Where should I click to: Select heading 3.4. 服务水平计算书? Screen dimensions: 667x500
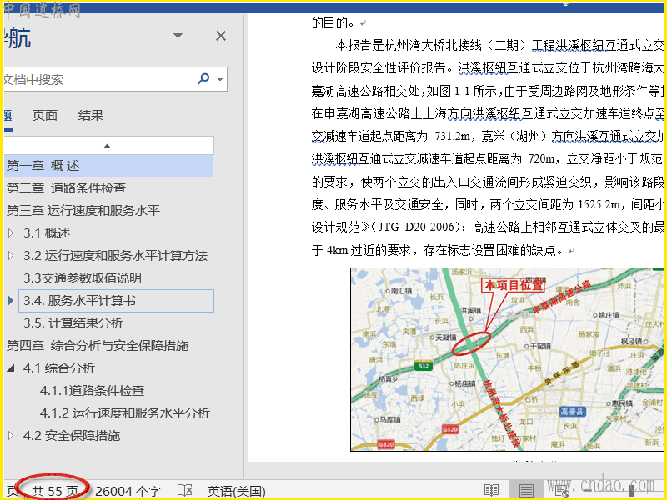pos(116,301)
